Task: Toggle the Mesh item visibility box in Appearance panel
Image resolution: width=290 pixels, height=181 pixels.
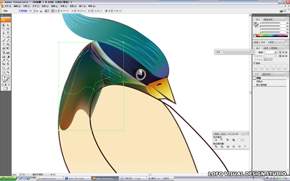Action: (x=255, y=78)
